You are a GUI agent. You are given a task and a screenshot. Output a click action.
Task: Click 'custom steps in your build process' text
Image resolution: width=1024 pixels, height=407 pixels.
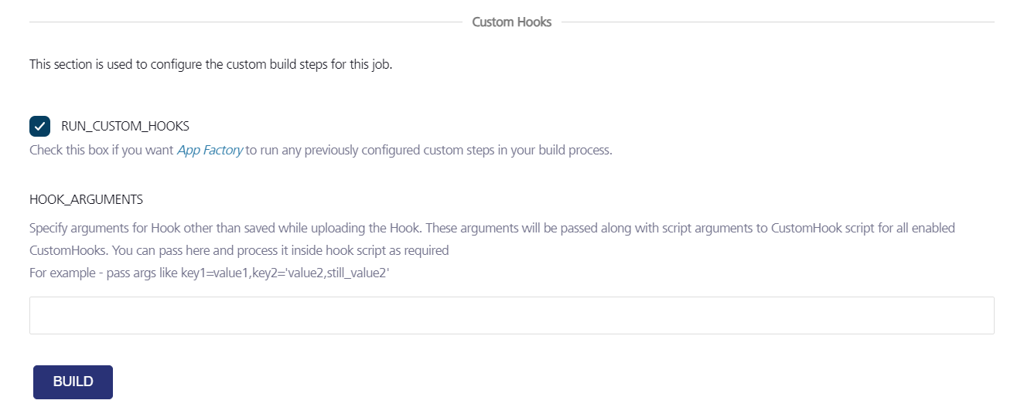tap(517, 150)
